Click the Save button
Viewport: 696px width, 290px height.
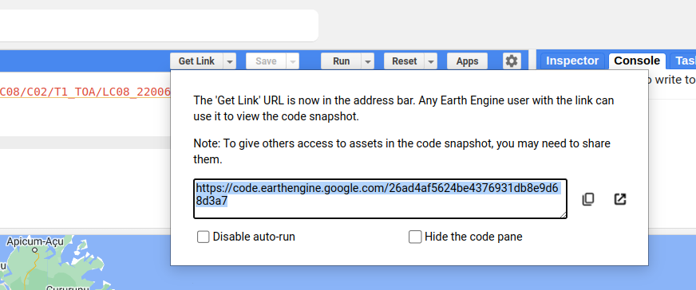pos(266,61)
